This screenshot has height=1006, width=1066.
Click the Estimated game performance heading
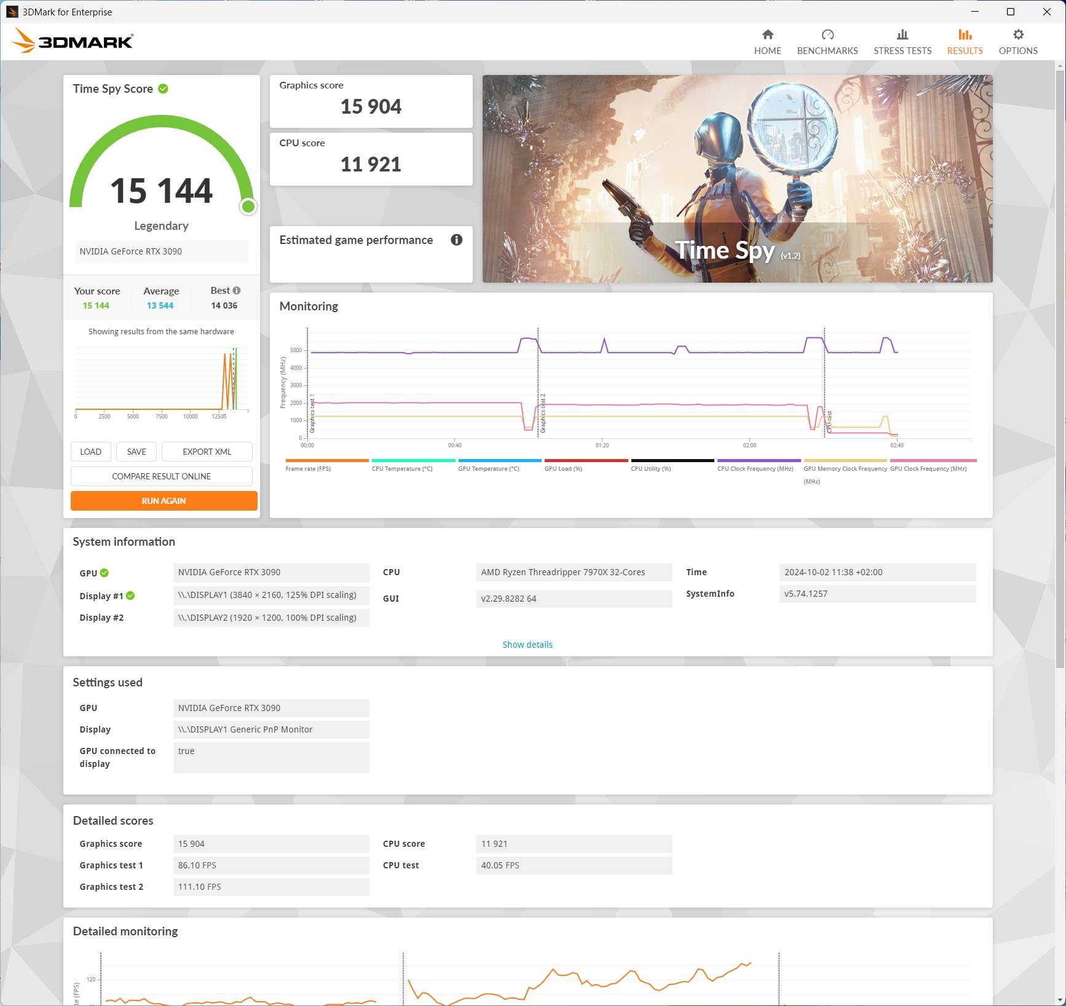[356, 240]
